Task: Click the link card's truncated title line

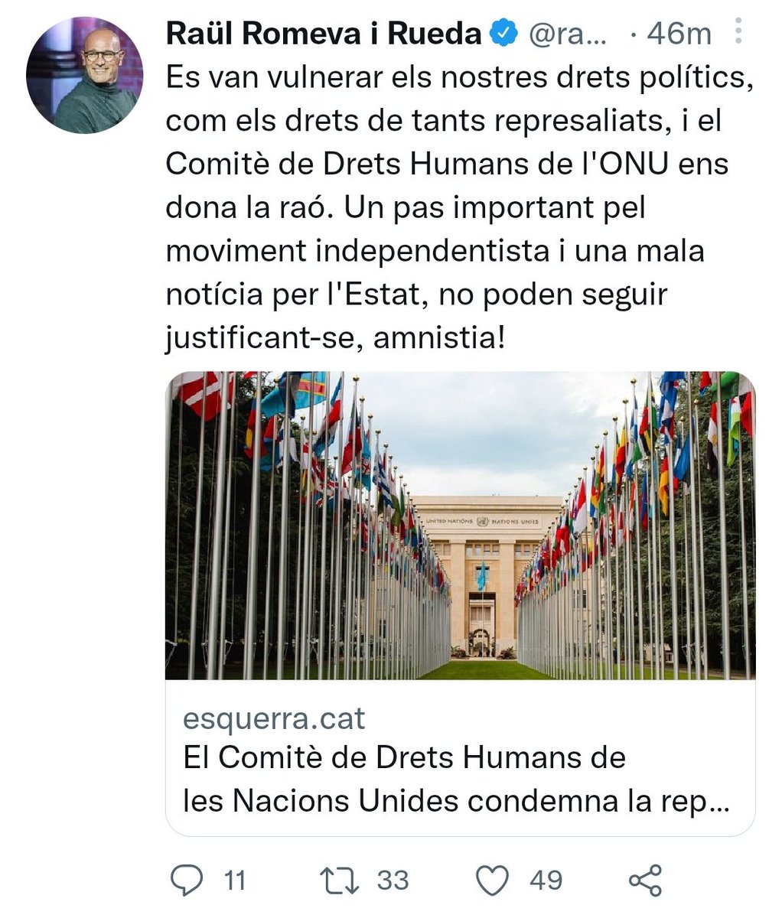Action: (x=456, y=801)
